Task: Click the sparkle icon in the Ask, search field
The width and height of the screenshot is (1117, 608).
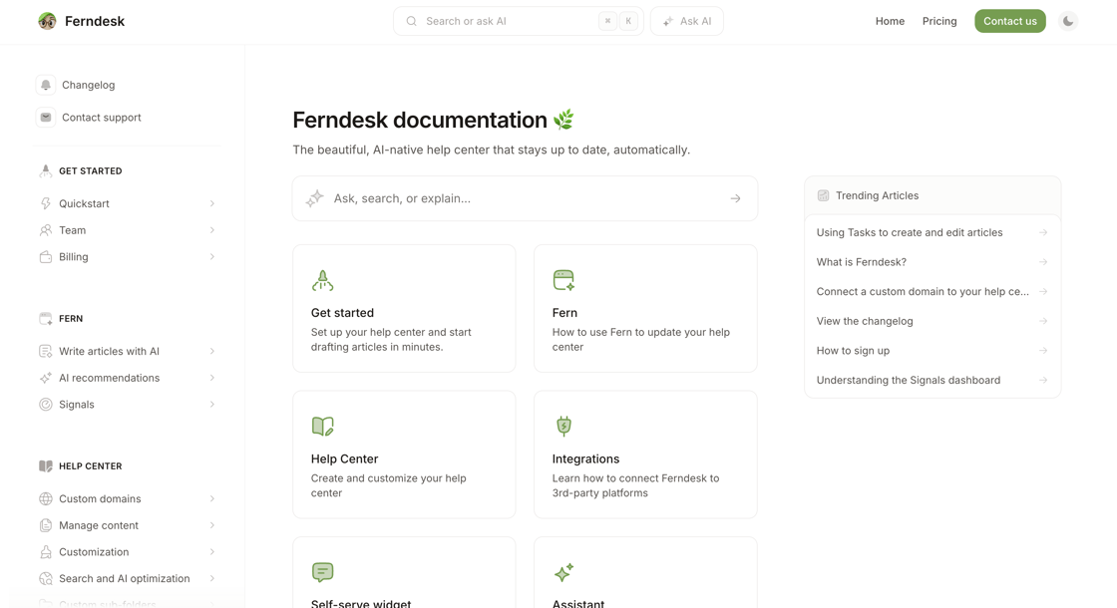Action: (315, 198)
